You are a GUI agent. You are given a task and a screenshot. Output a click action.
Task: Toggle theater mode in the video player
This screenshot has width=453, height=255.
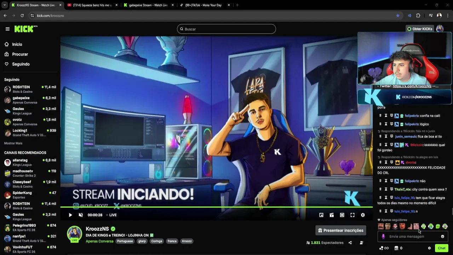pyautogui.click(x=342, y=215)
